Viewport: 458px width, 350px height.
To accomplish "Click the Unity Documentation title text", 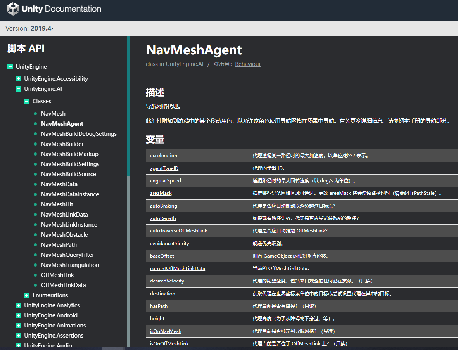I will tap(61, 9).
